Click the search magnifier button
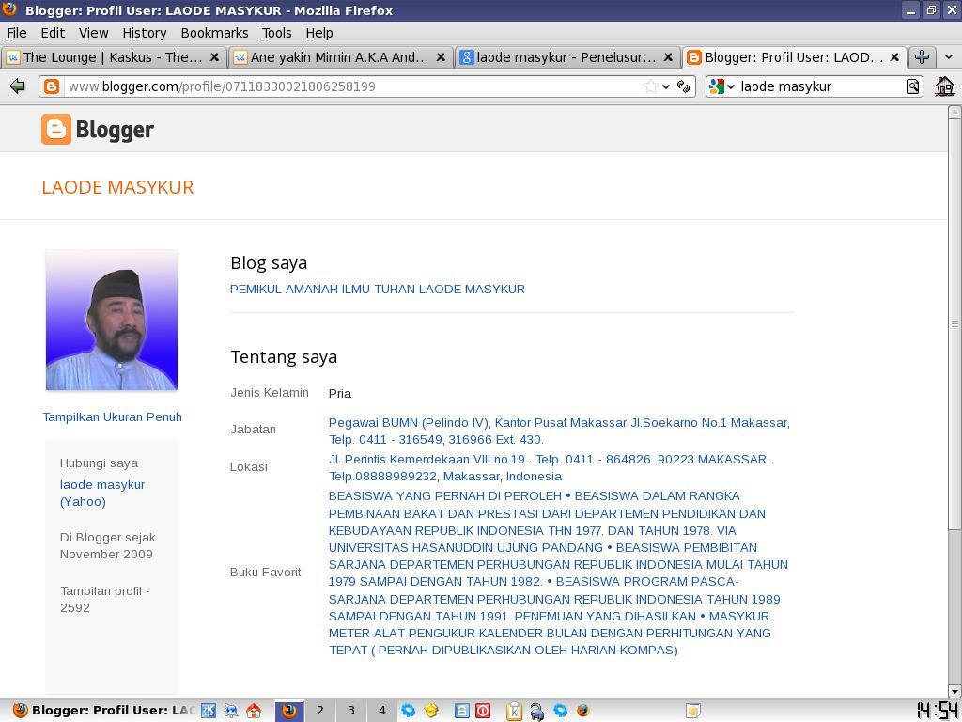The height and width of the screenshot is (722, 962). (912, 86)
